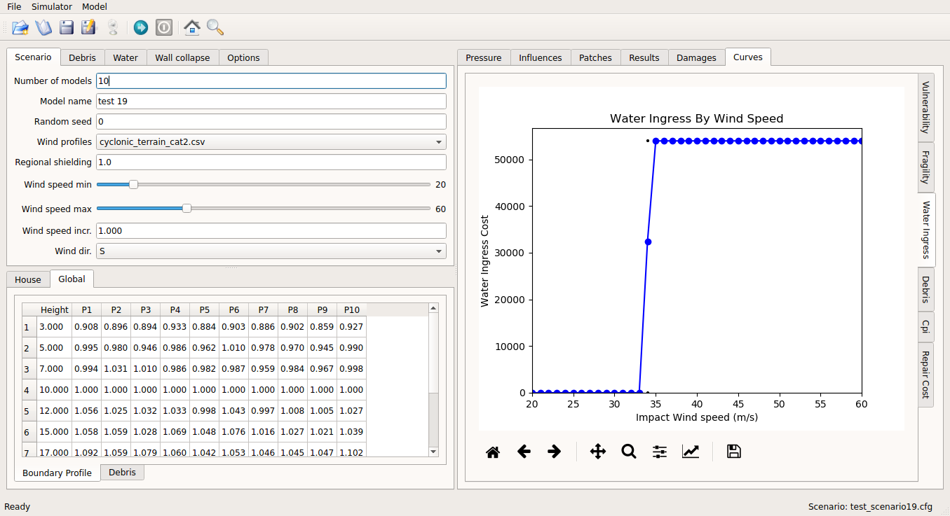Run simulation with the blue arrow icon
The width and height of the screenshot is (950, 516).
[x=141, y=27]
